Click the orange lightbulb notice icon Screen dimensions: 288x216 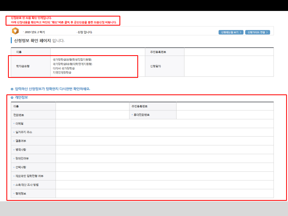pyautogui.click(x=15, y=31)
